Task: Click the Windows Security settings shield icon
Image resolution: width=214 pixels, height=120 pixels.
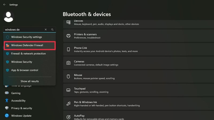Action: (x=7, y=37)
